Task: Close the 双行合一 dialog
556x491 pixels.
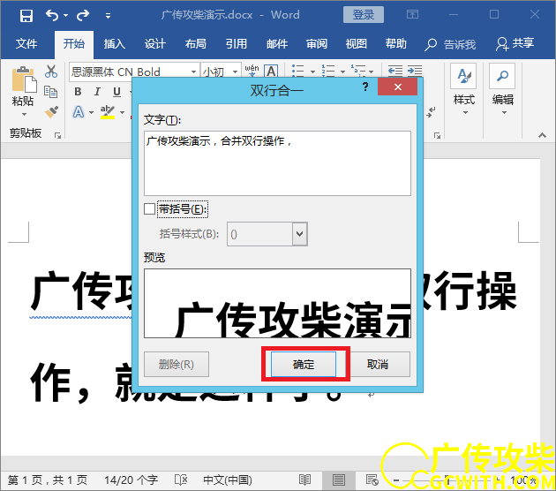Action: click(398, 87)
